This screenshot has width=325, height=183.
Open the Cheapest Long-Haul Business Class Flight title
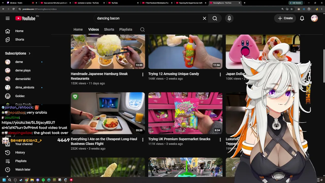pyautogui.click(x=104, y=141)
